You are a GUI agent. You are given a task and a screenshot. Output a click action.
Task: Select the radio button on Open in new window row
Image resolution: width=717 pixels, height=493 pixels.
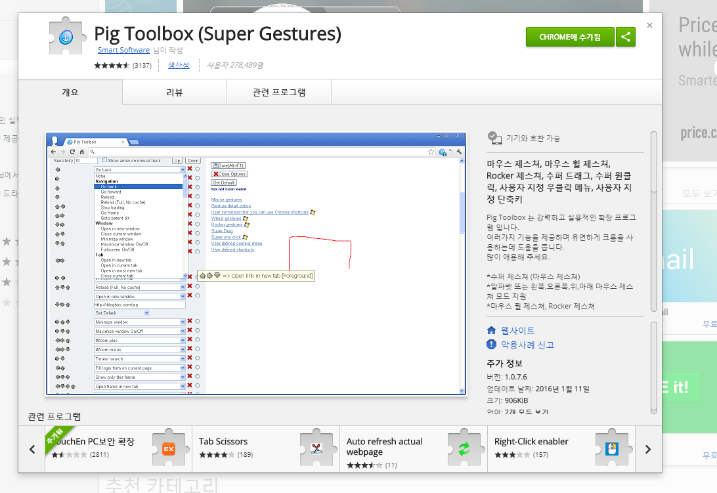pos(198,296)
